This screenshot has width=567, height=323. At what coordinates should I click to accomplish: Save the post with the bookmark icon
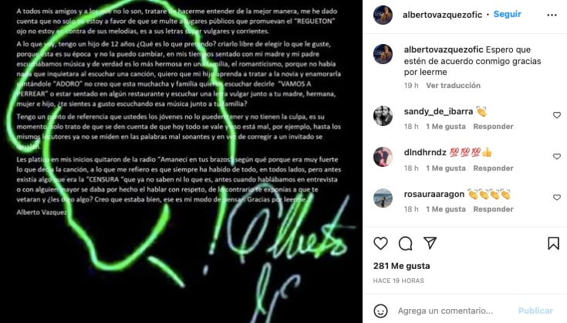click(553, 243)
